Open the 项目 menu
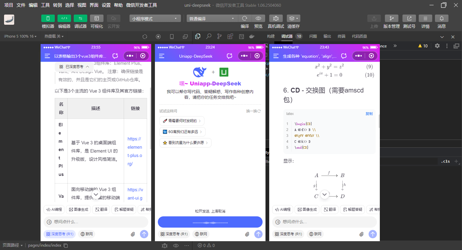 tap(8, 5)
